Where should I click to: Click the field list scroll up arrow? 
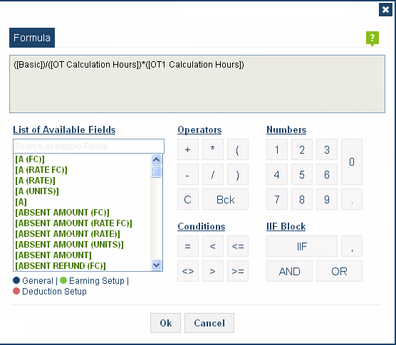tap(156, 159)
